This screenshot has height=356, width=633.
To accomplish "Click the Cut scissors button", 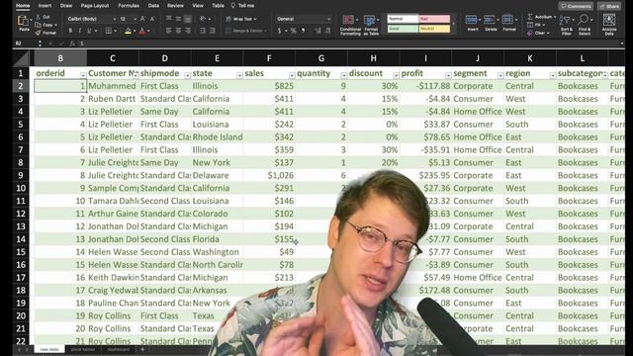I will coord(44,17).
